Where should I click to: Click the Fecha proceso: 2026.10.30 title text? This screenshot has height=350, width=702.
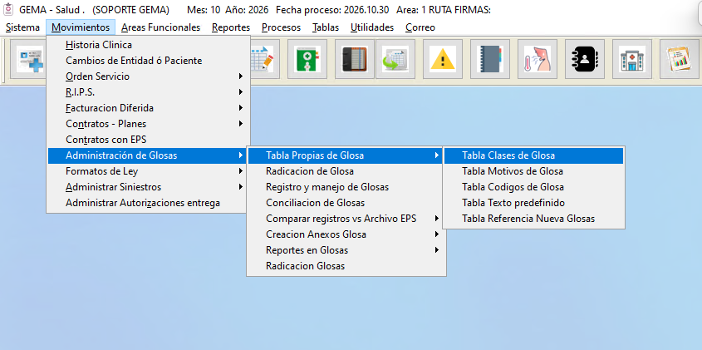click(x=332, y=10)
